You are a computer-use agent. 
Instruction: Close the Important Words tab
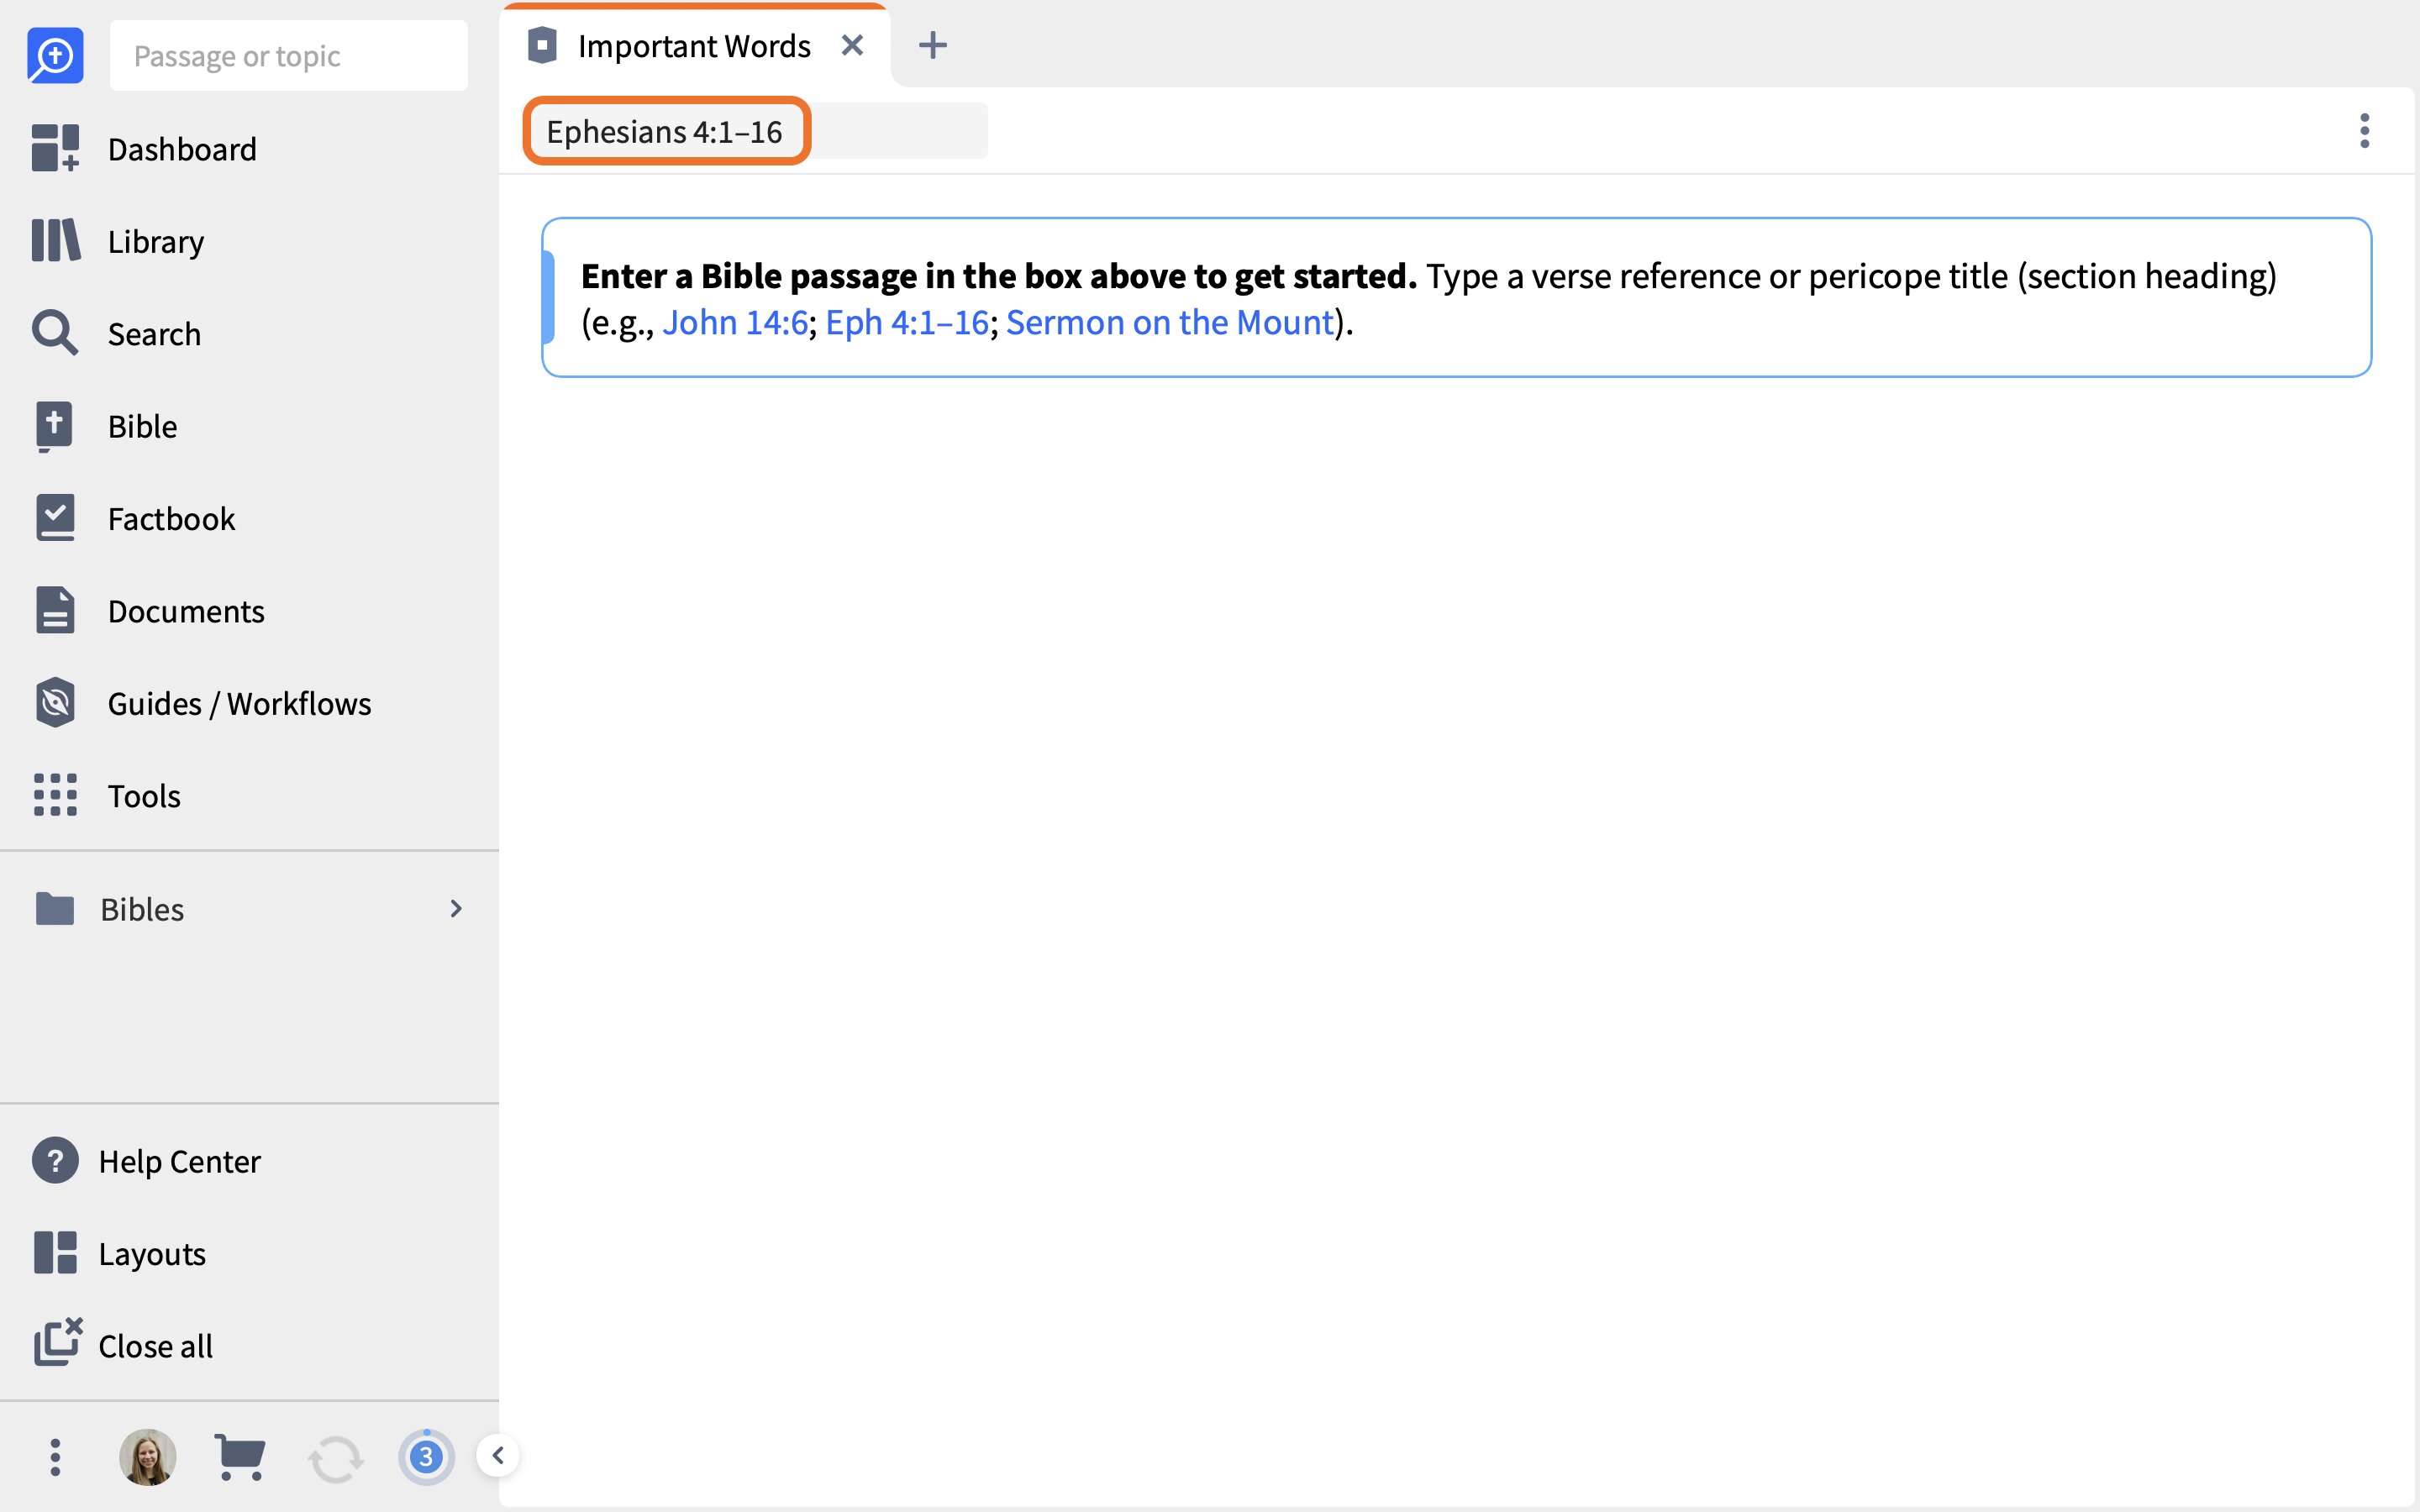(x=852, y=45)
